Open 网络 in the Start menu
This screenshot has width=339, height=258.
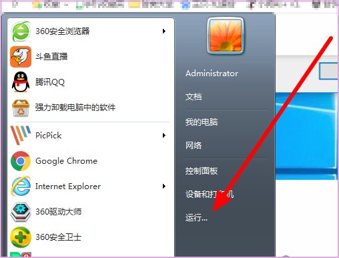(194, 146)
